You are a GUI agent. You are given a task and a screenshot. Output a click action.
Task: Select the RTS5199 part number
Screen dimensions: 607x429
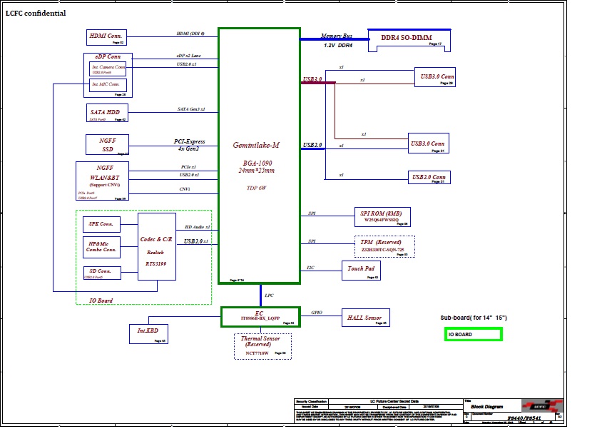pos(156,264)
